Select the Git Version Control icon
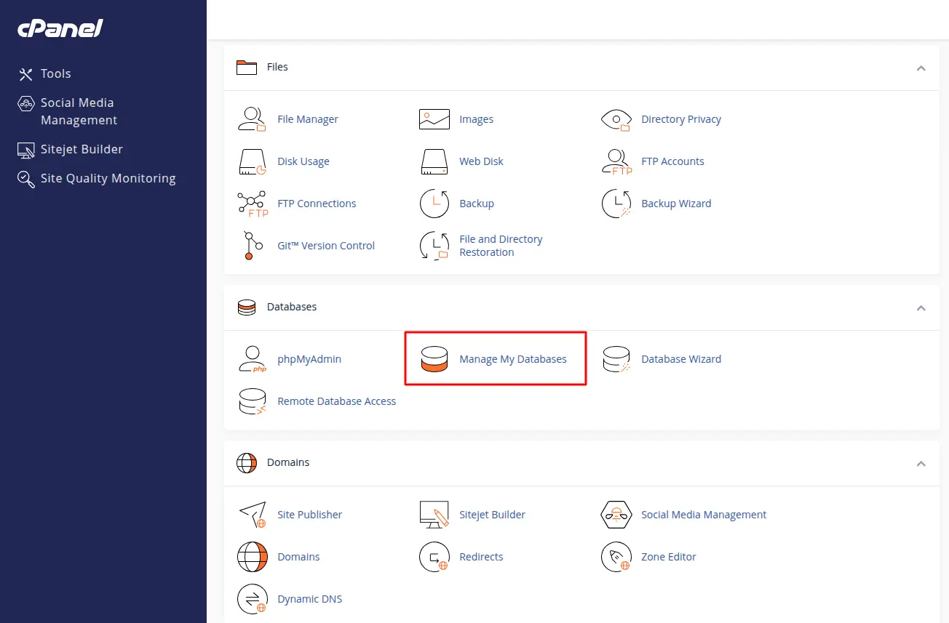949x623 pixels. 252,246
